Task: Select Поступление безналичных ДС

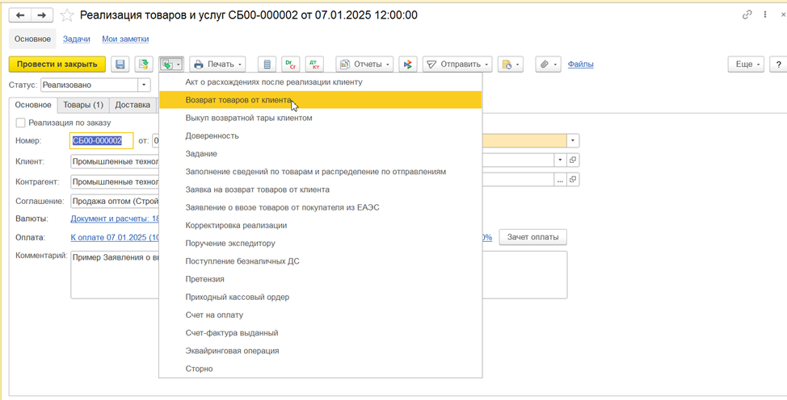Action: click(x=320, y=261)
